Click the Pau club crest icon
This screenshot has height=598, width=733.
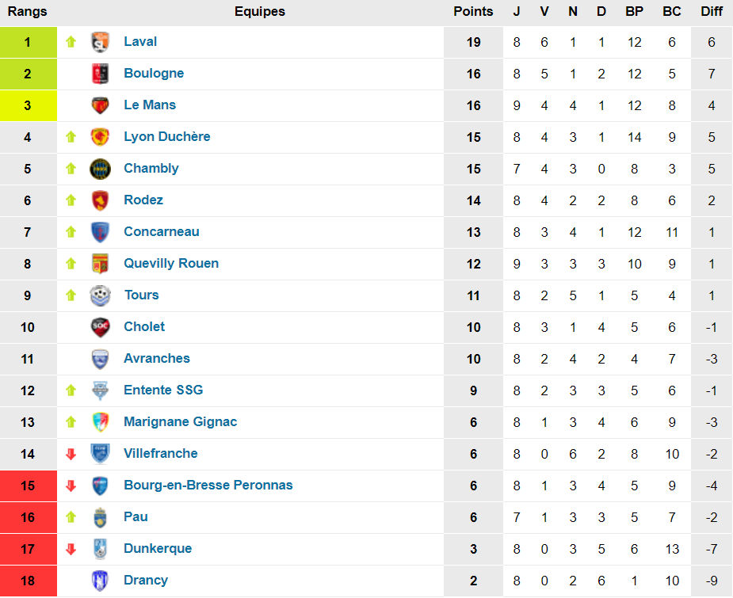tap(100, 517)
